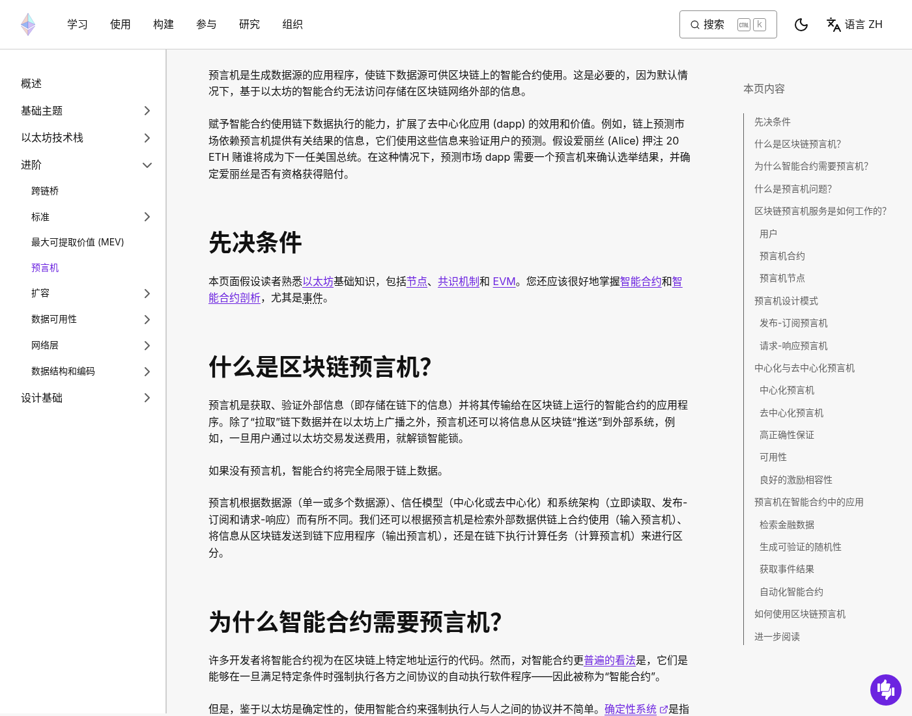Jump to 发布-订阅预言机 in contents

(x=793, y=323)
